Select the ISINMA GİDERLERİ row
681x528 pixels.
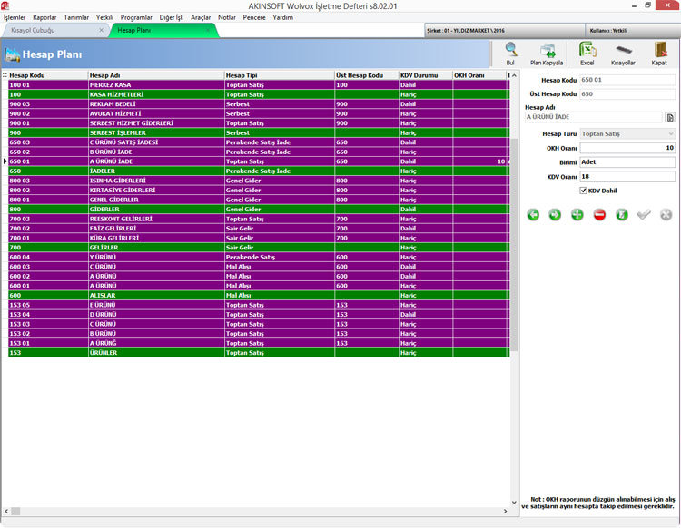[259, 181]
